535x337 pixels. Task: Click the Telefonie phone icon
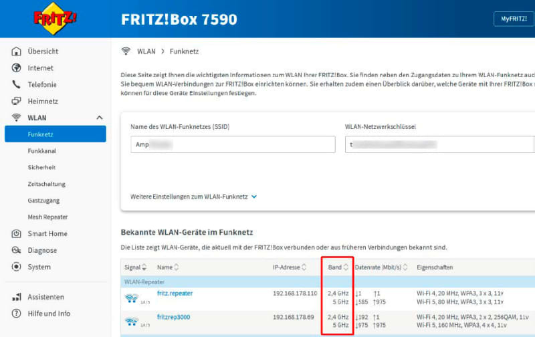point(16,84)
